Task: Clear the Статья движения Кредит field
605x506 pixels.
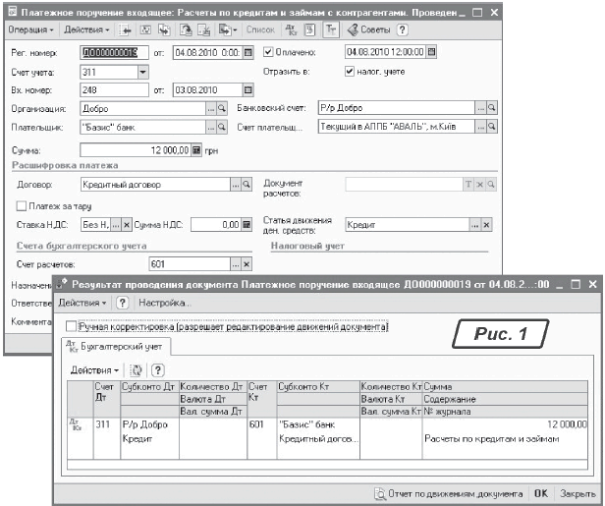Action: tap(486, 225)
